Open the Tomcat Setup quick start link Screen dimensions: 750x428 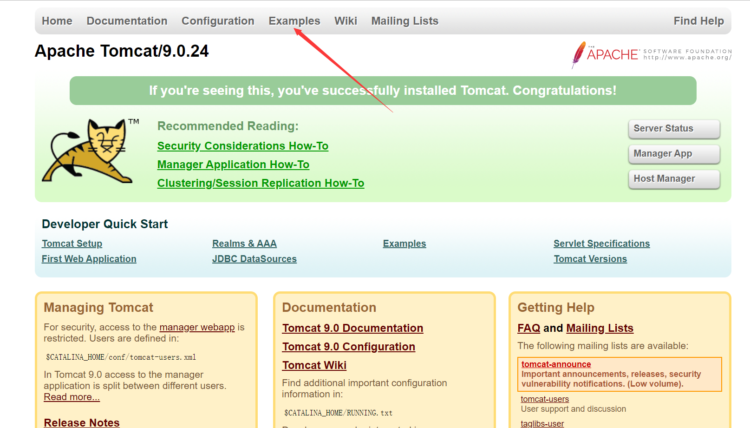pos(72,244)
